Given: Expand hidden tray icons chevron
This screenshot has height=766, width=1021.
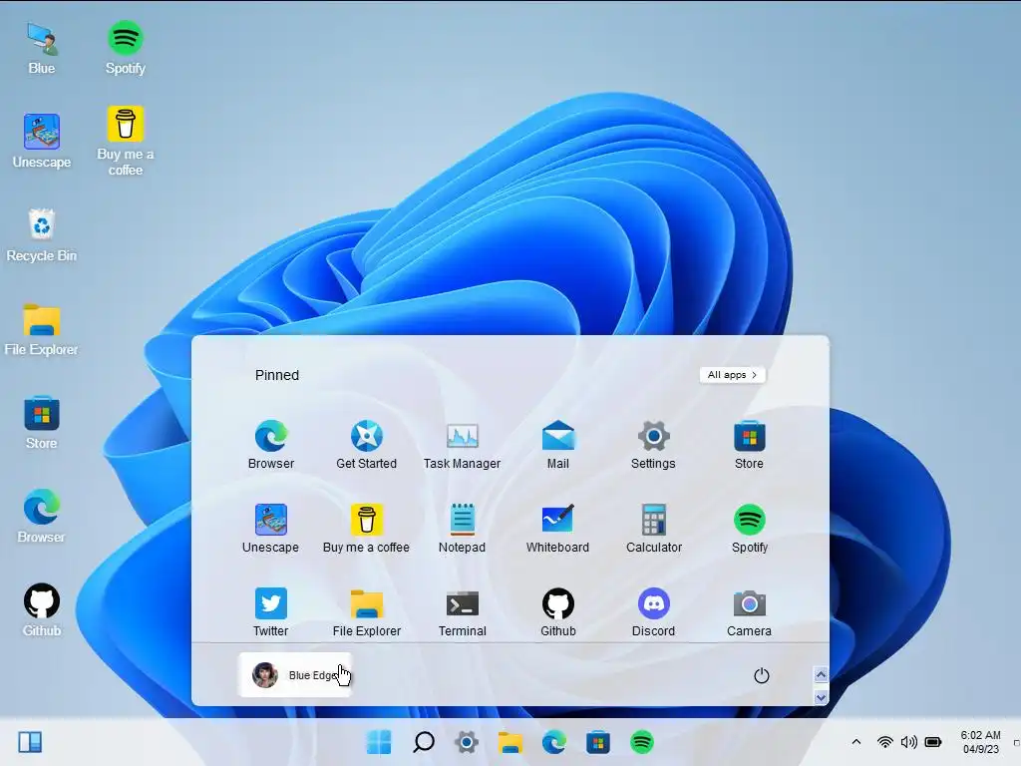Looking at the screenshot, I should click(x=856, y=742).
